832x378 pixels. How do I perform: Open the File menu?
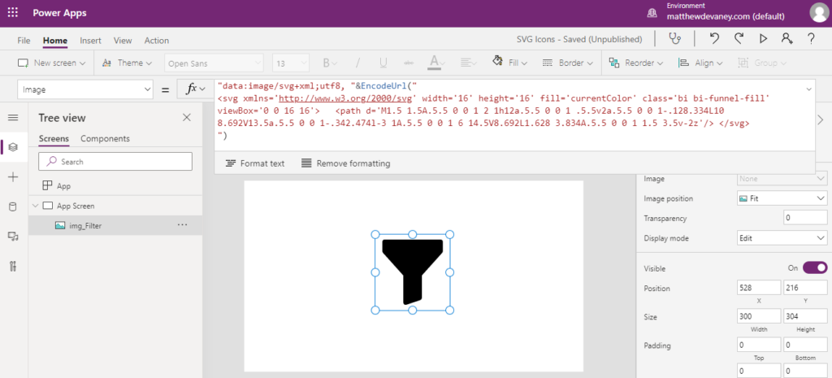click(x=24, y=41)
